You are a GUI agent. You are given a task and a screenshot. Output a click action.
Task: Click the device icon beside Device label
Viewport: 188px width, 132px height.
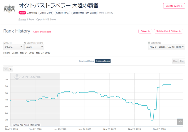pos(4,43)
